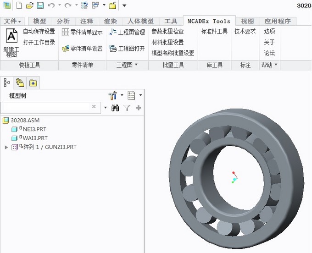This screenshot has height=253, width=312.
Task: Open the 文件 menu dropdown
Action: coord(13,21)
